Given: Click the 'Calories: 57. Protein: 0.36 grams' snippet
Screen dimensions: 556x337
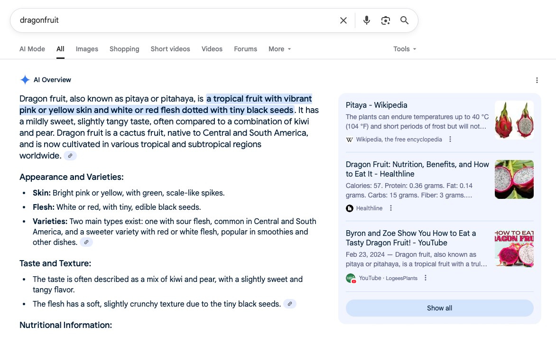Looking at the screenshot, I should tap(409, 190).
